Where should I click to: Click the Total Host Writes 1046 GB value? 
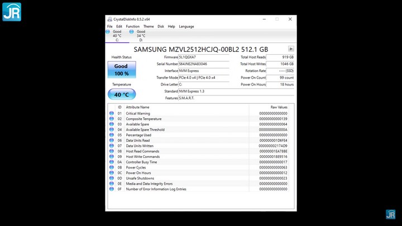pyautogui.click(x=280, y=64)
